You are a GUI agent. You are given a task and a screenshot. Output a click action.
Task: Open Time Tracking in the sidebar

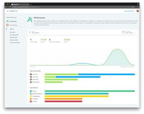pos(13,25)
